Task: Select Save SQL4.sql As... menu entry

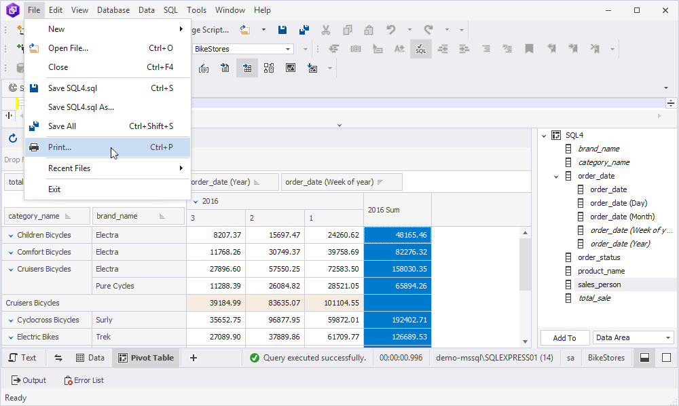Action: [107, 107]
